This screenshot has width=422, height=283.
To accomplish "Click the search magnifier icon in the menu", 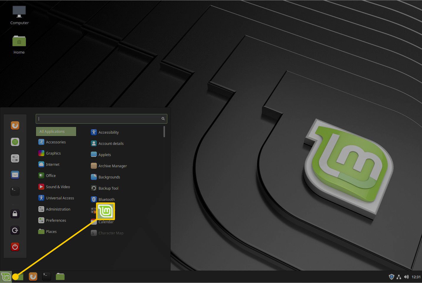I will pyautogui.click(x=163, y=119).
